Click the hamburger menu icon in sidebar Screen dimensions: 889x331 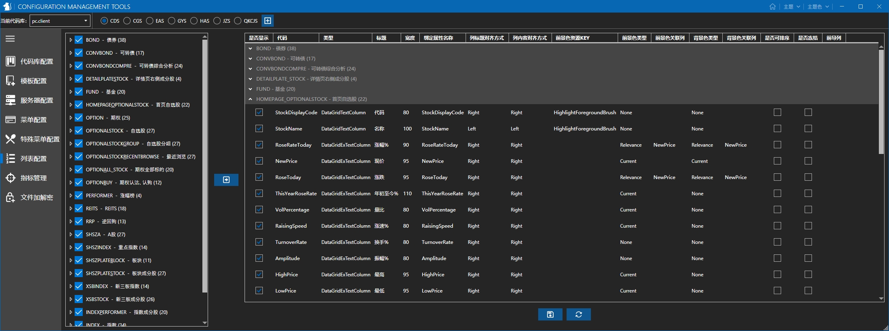(x=10, y=39)
